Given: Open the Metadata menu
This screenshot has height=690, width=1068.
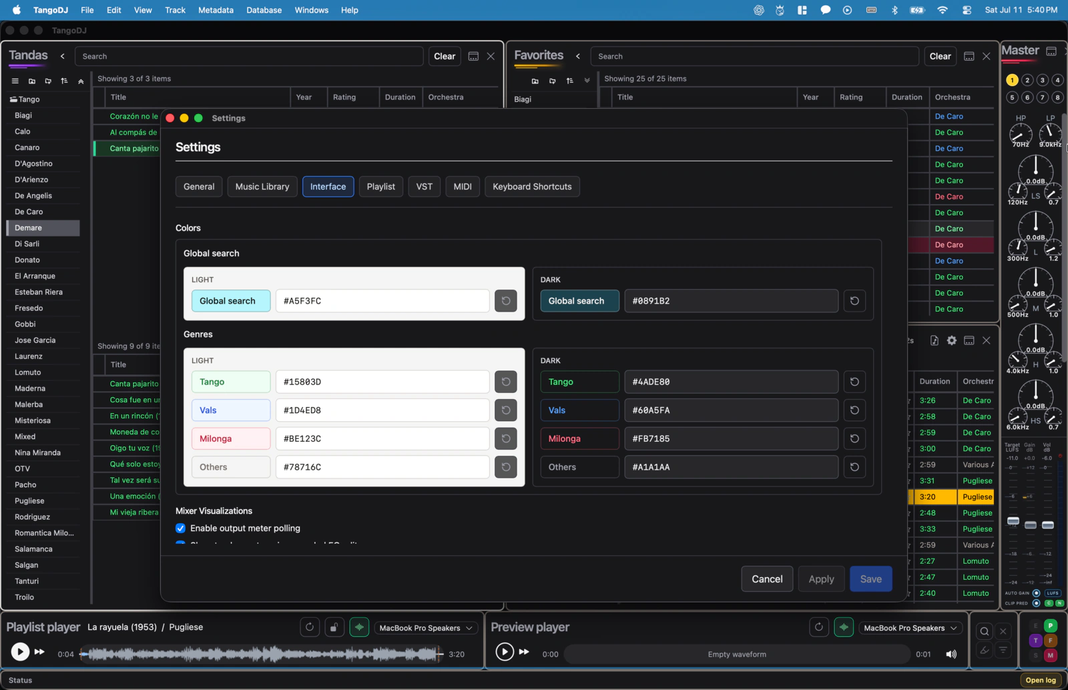Looking at the screenshot, I should [216, 10].
